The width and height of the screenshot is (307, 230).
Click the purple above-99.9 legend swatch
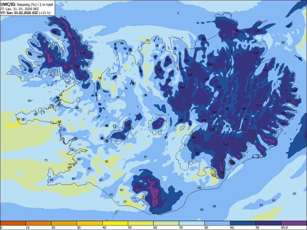tap(294, 223)
